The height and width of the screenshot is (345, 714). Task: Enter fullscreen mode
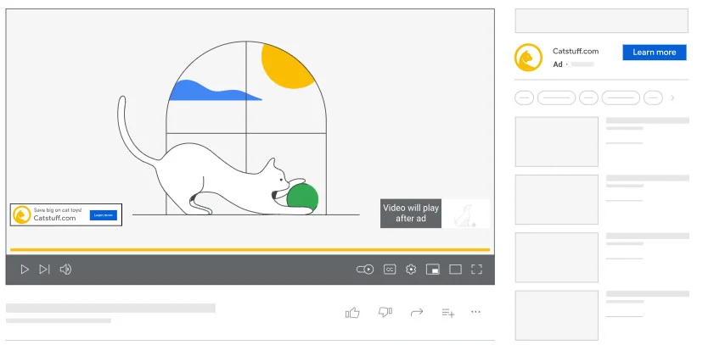click(x=476, y=270)
